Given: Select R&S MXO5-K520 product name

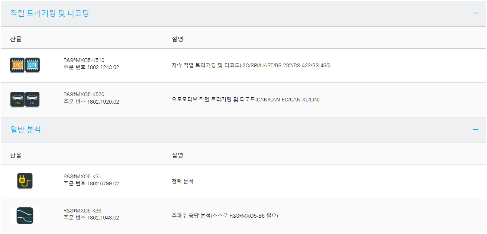Looking at the screenshot, I should tap(84, 94).
